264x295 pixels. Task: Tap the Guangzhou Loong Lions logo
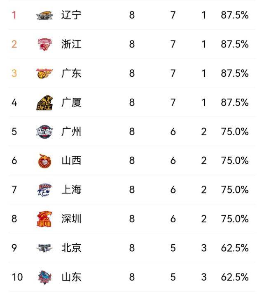(44, 132)
